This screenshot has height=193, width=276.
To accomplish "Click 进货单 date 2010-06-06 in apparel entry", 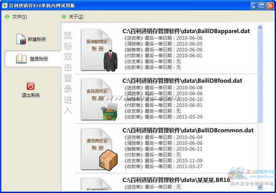I will pyautogui.click(x=189, y=38).
